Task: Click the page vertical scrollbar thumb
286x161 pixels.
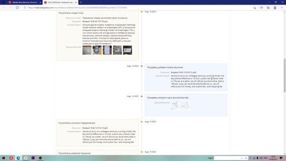Action: [285, 75]
